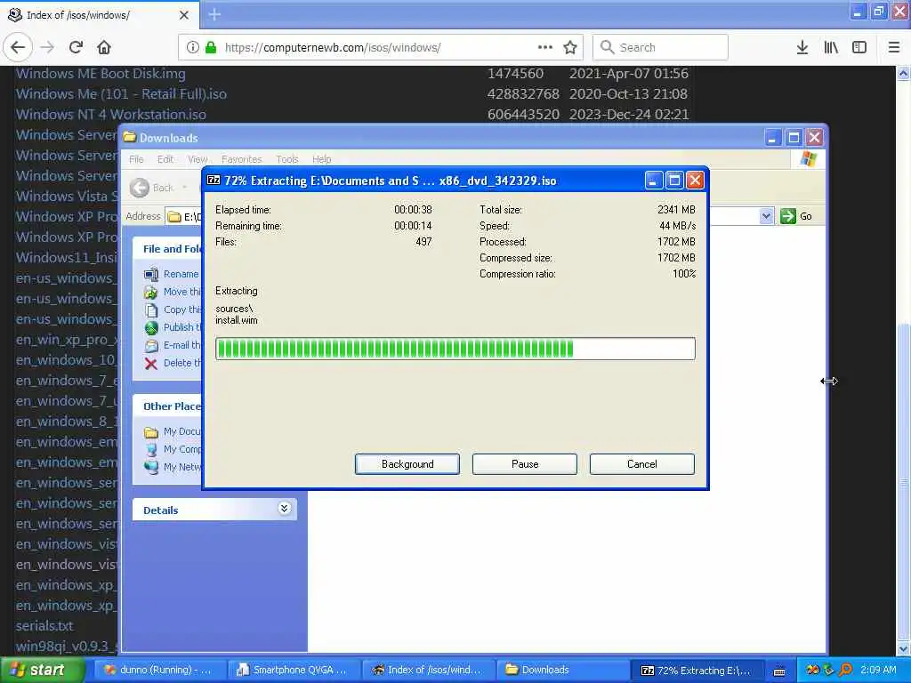Click the Windows Start button
The width and height of the screenshot is (911, 683).
click(x=41, y=670)
